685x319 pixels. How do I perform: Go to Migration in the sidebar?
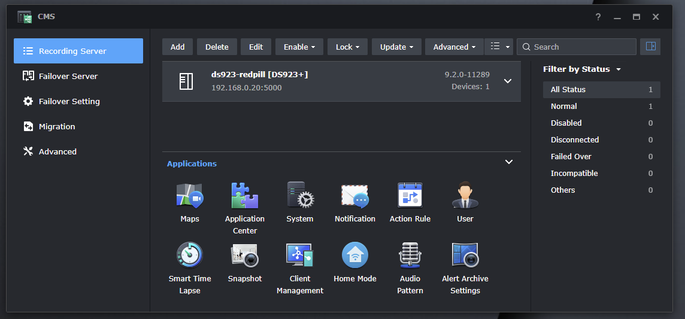click(x=57, y=126)
